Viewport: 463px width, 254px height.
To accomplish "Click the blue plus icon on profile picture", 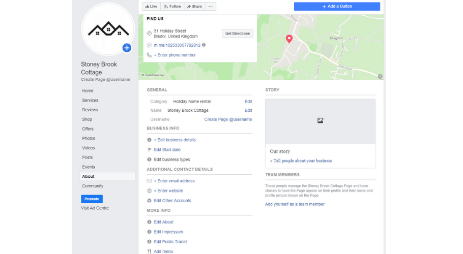I will click(x=127, y=48).
